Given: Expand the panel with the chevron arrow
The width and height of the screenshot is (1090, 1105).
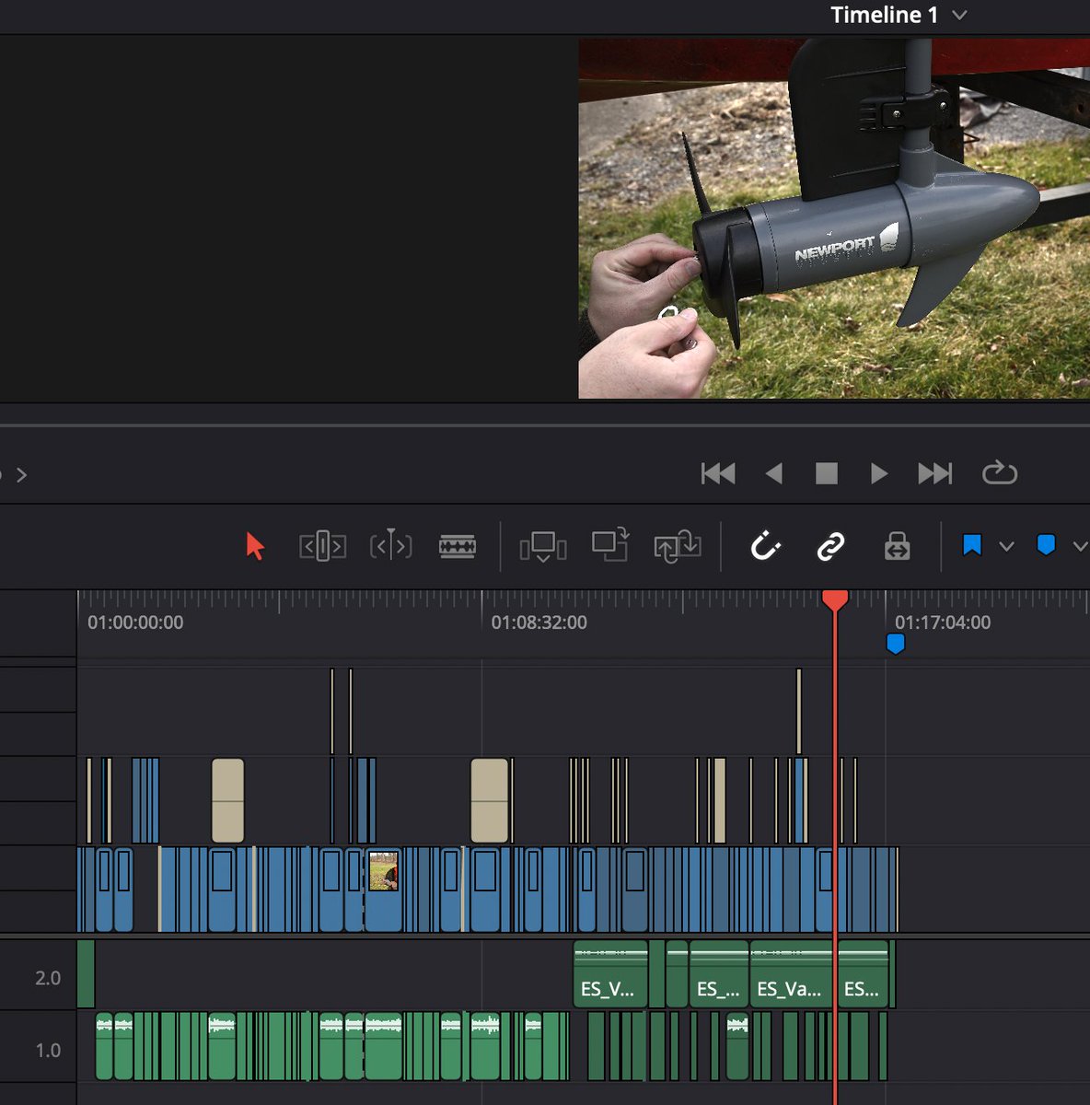Looking at the screenshot, I should 21,475.
